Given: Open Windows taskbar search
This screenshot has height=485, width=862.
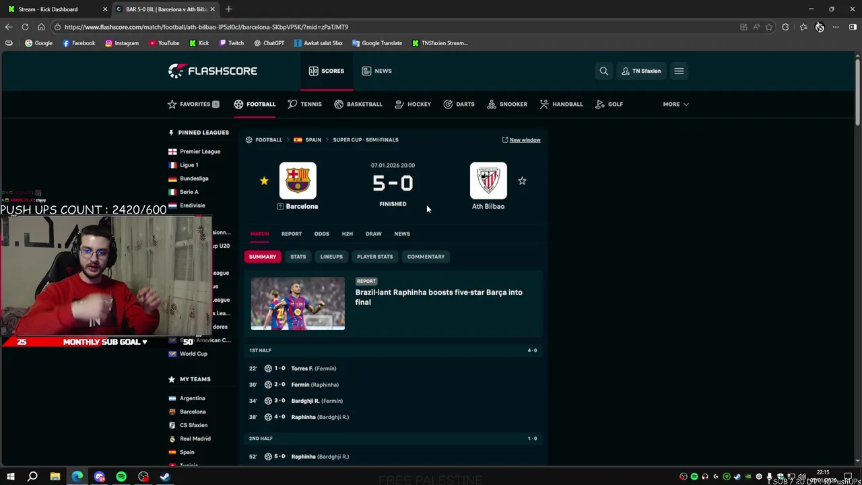Looking at the screenshot, I should click(x=32, y=477).
